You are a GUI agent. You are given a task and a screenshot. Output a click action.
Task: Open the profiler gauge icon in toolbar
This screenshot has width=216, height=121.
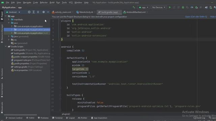pyautogui.click(x=192, y=7)
